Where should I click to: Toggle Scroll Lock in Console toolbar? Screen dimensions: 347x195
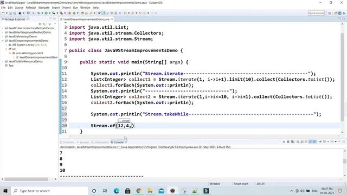tap(301, 142)
